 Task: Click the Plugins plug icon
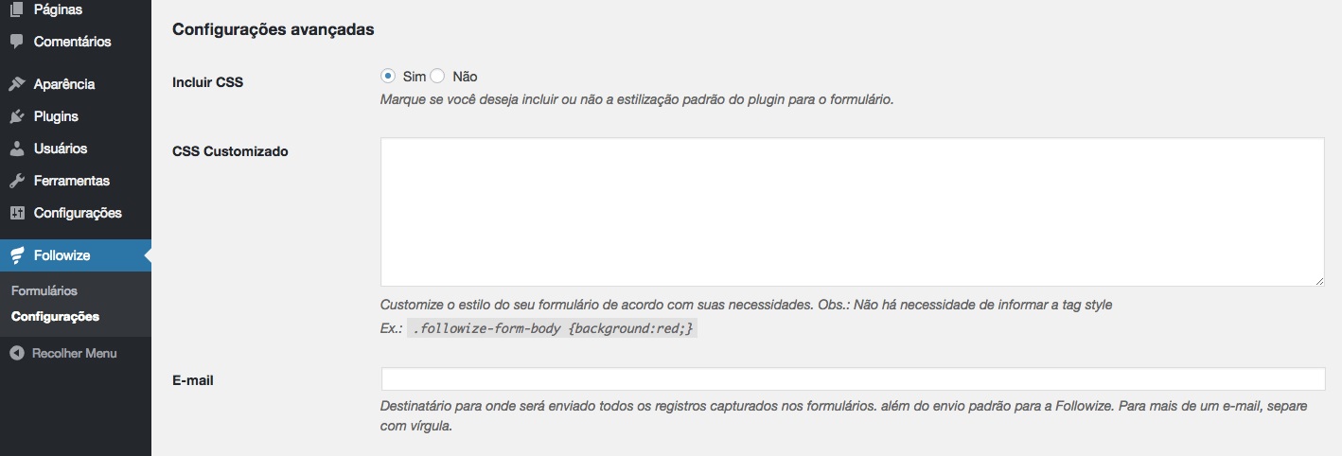(x=16, y=116)
